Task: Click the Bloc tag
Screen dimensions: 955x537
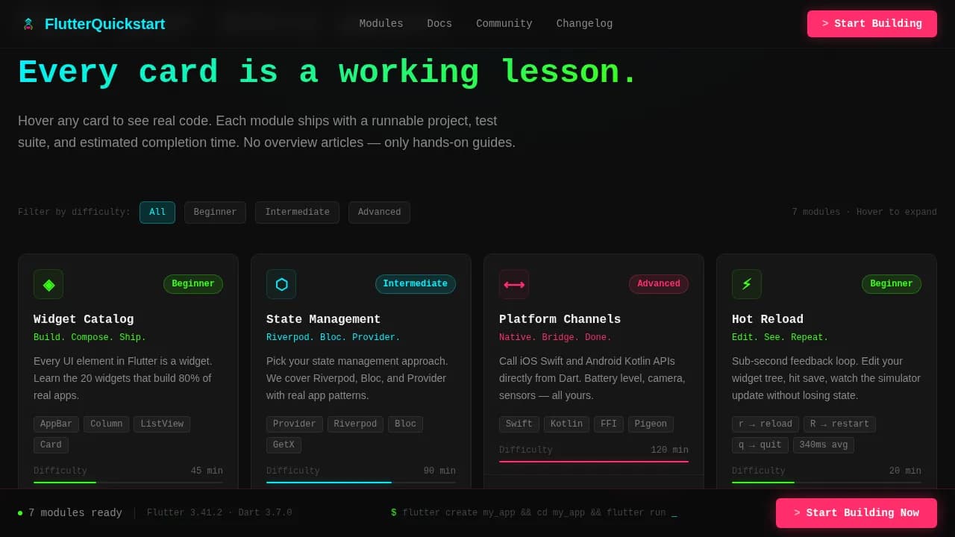Action: click(405, 424)
